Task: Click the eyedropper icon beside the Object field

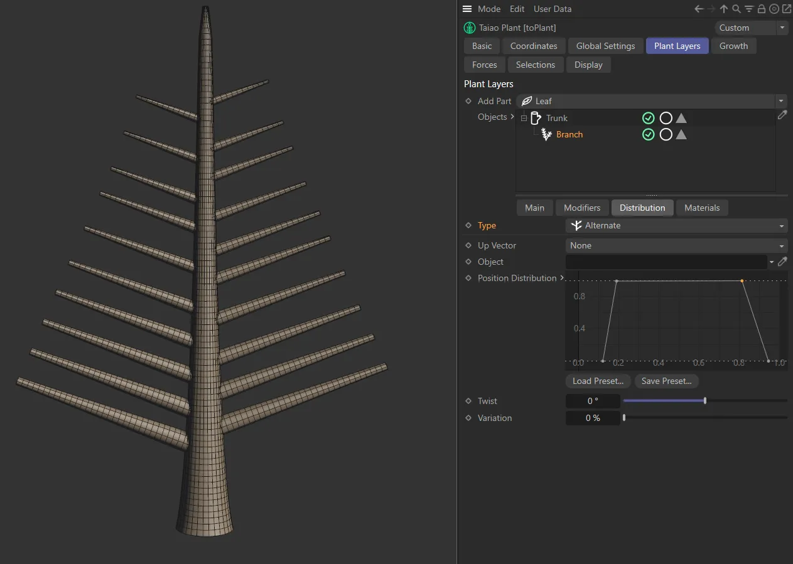Action: tap(782, 262)
